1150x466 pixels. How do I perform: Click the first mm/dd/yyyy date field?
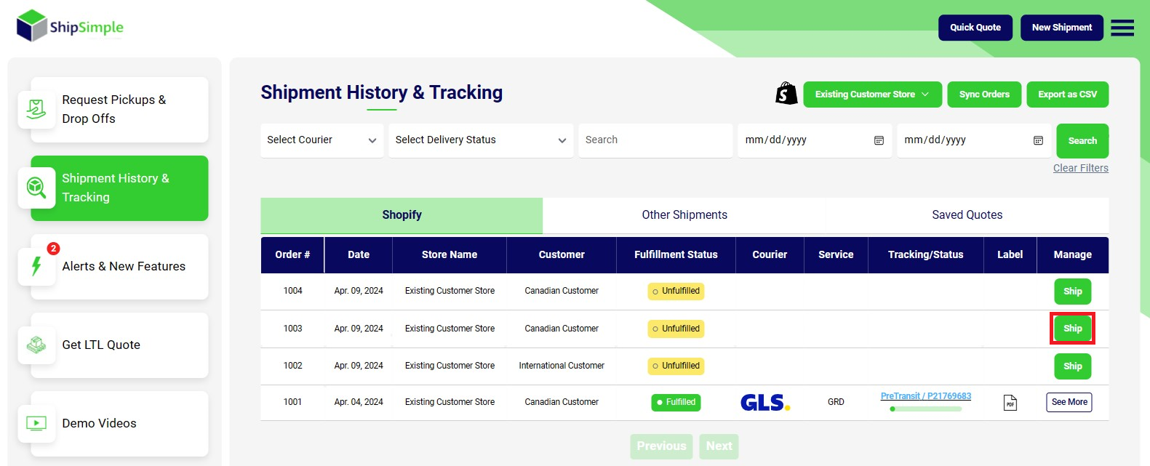point(815,140)
